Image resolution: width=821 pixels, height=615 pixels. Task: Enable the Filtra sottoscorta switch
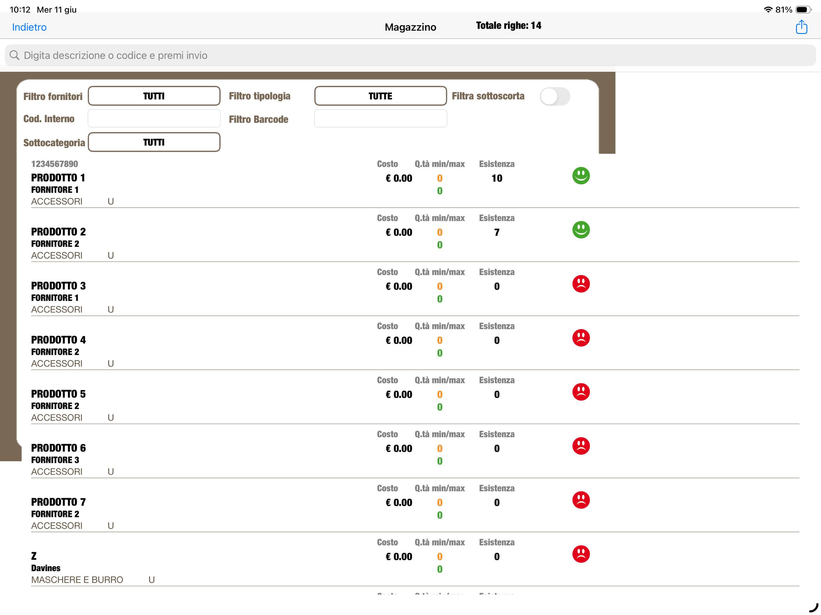(554, 96)
